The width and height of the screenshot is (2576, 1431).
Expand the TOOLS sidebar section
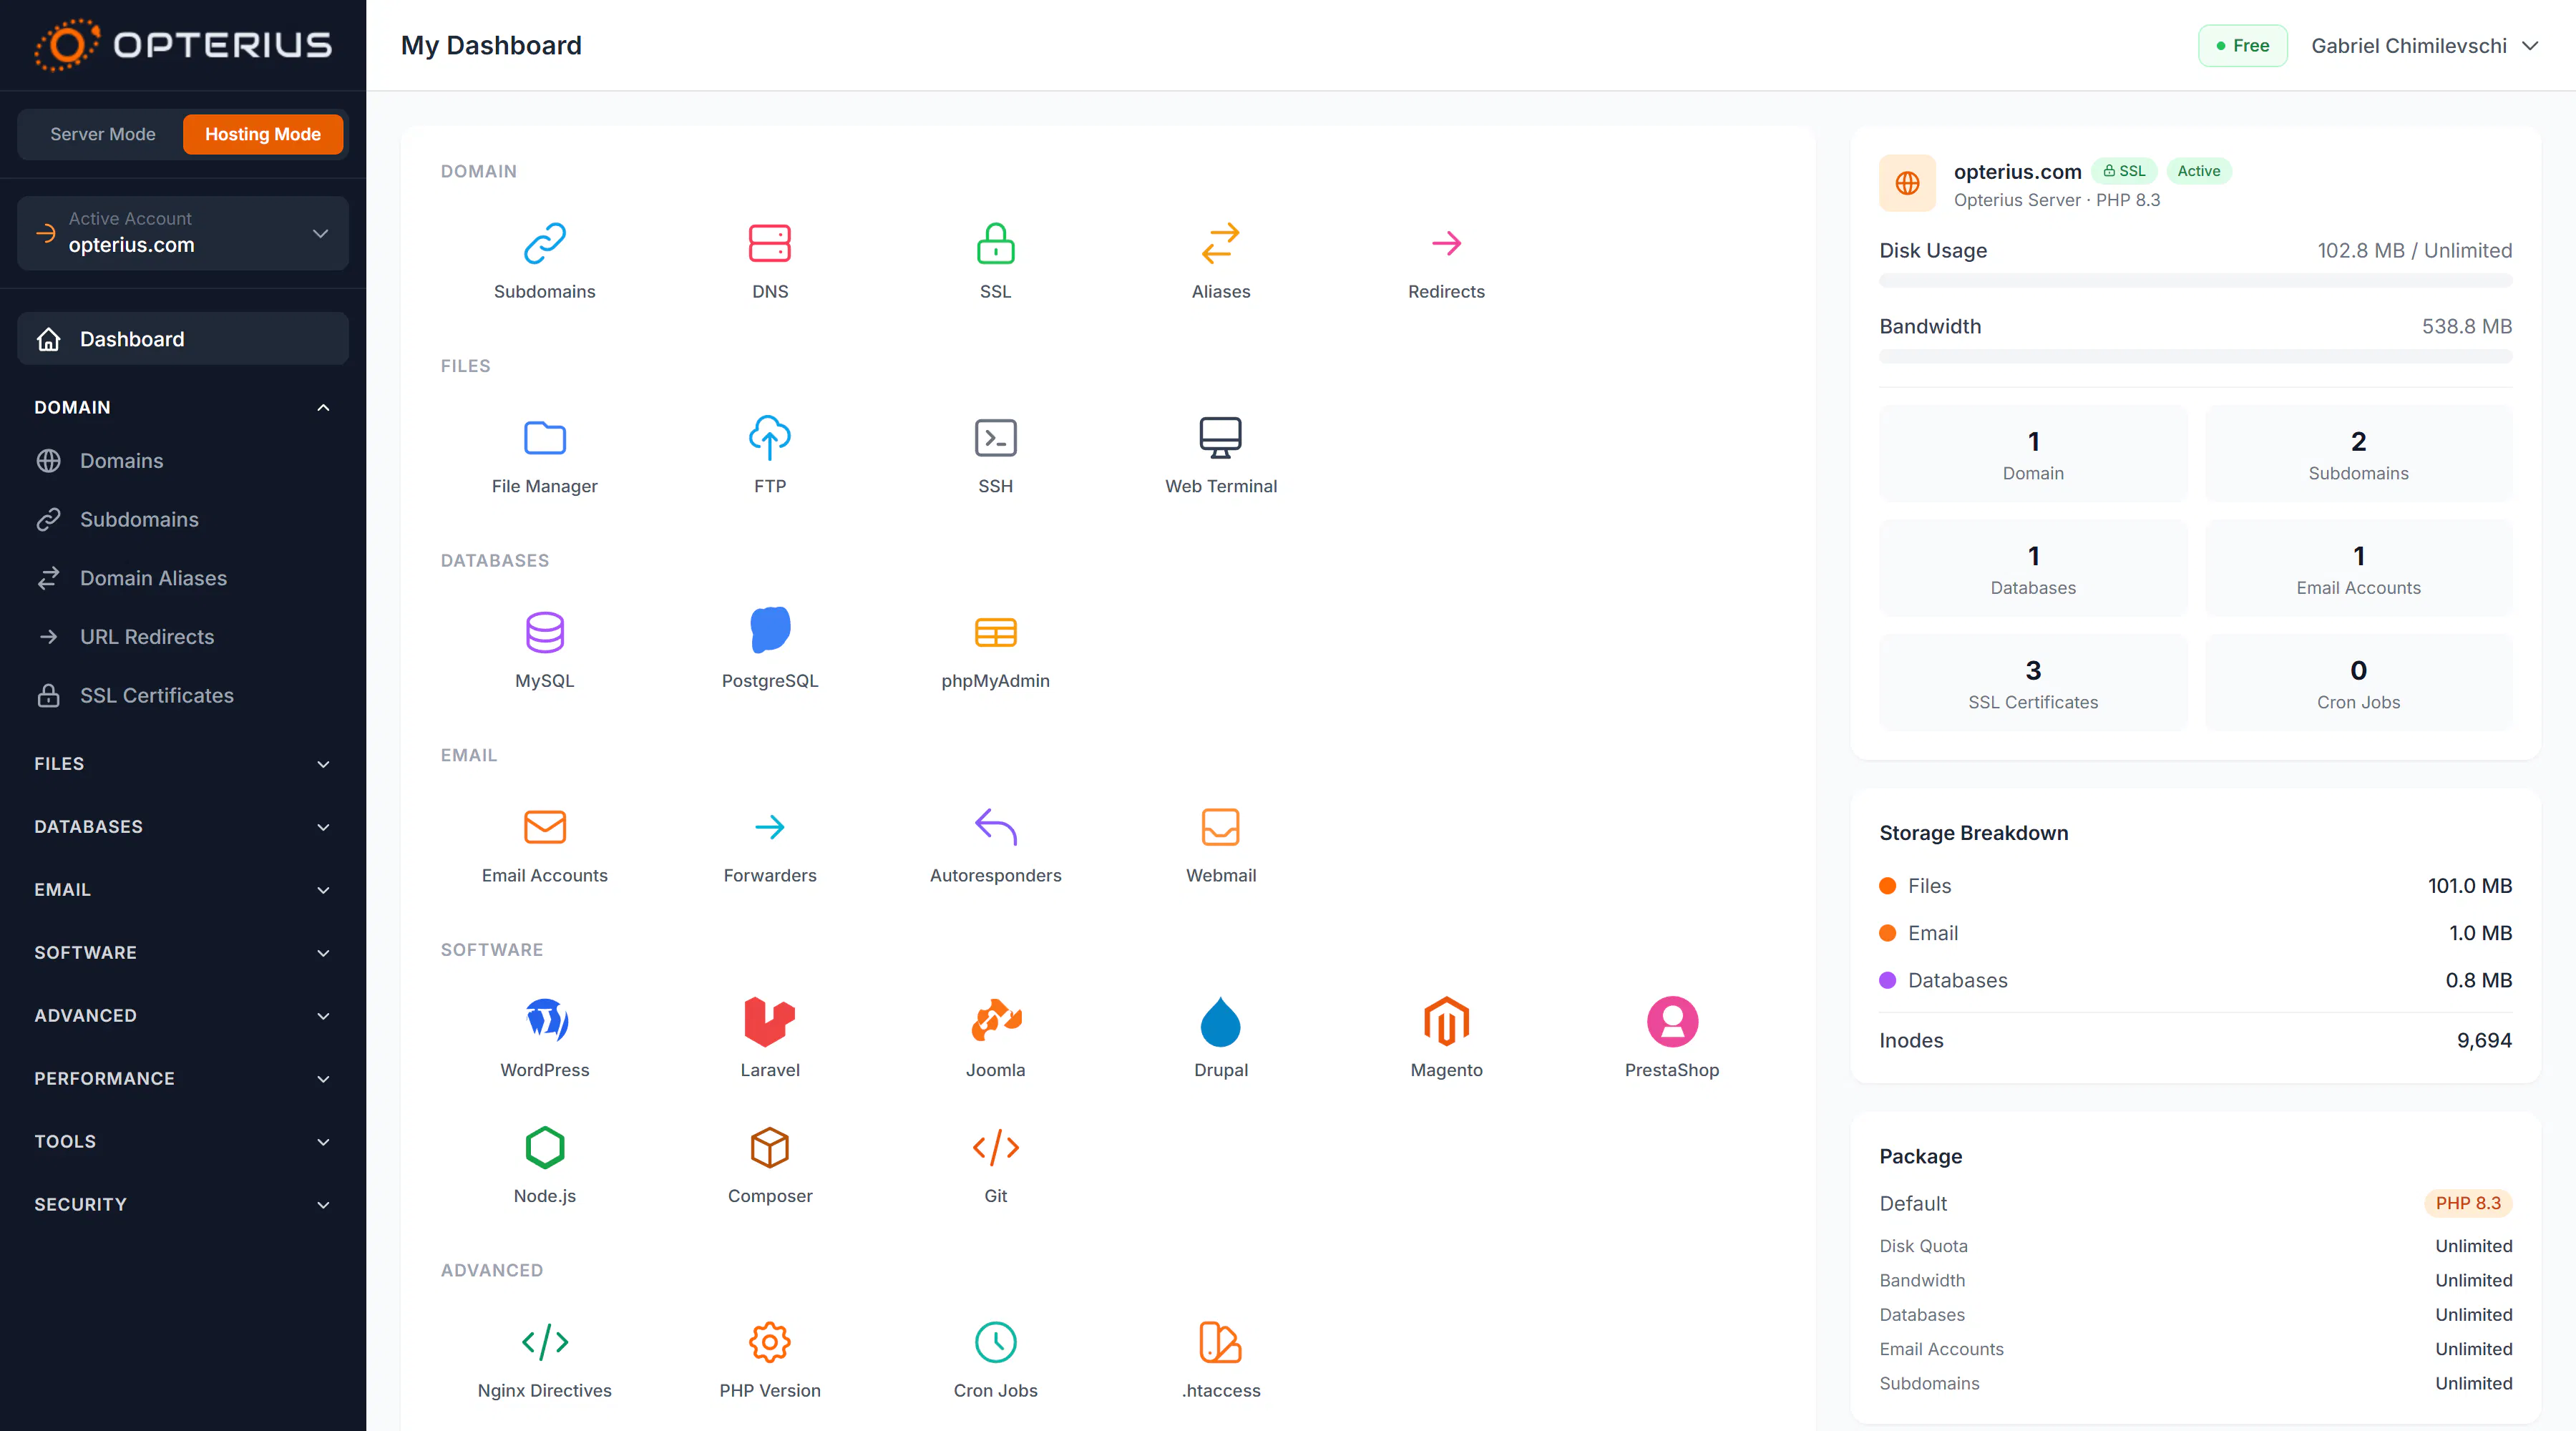tap(183, 1142)
